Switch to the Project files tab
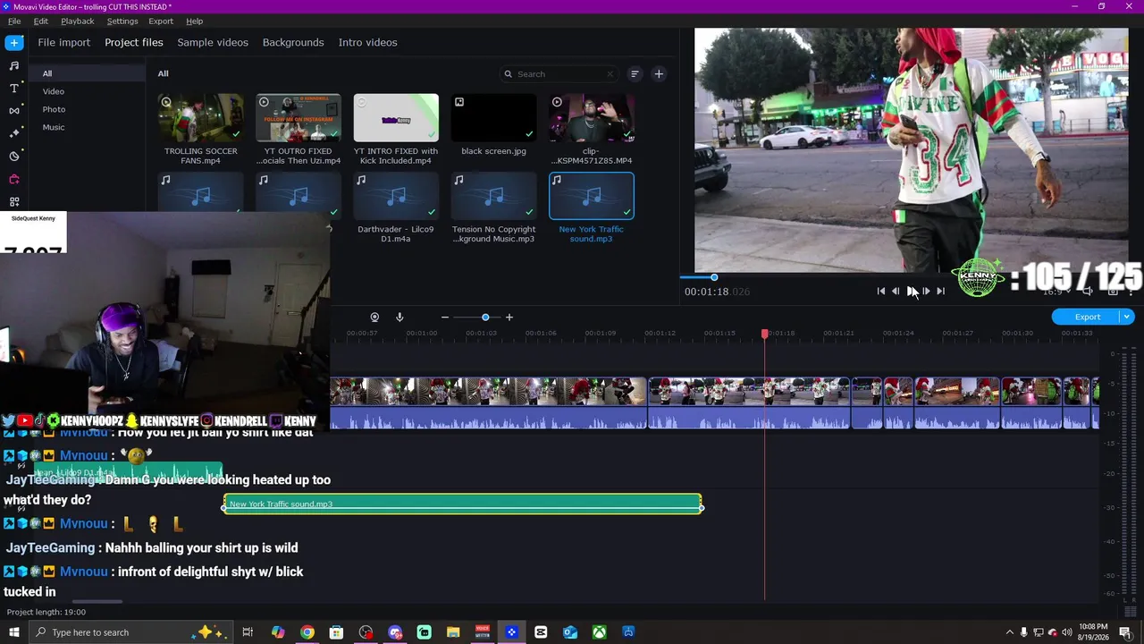Viewport: 1144px width, 644px height. click(134, 42)
